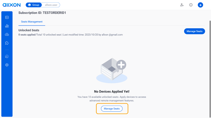The image size is (211, 118).
Task: Open the puzzle-piece plugins sidebar icon
Action: click(x=7, y=43)
